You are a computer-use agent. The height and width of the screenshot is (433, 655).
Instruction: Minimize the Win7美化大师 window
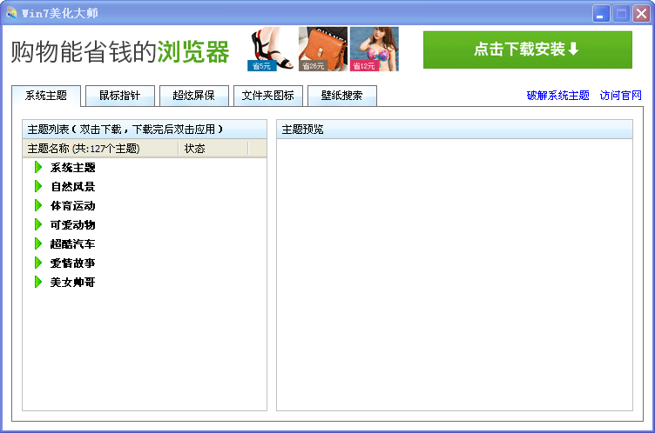(x=601, y=13)
